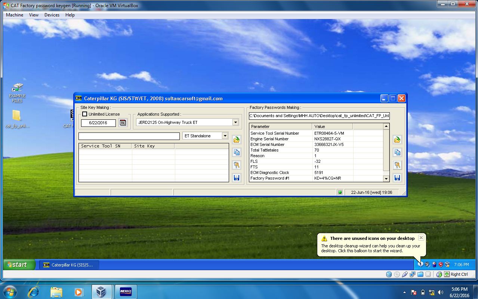Click Windows 7 volume speaker icon
The height and width of the screenshot is (299, 478).
[x=441, y=292]
